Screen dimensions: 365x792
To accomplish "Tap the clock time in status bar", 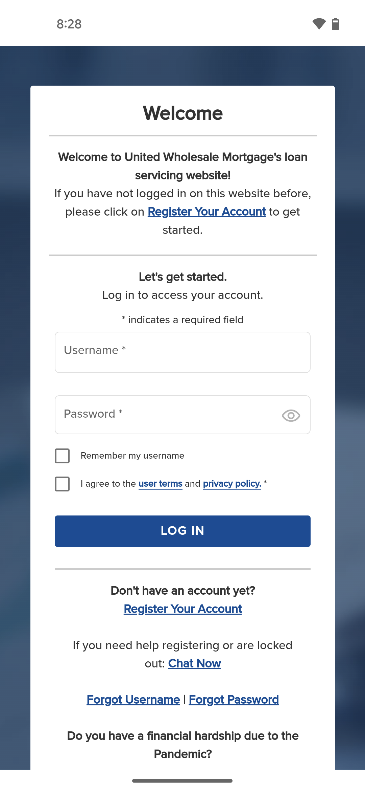I will pos(69,24).
